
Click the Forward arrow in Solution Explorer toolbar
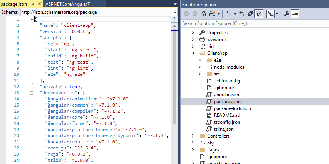[x=195, y=14]
